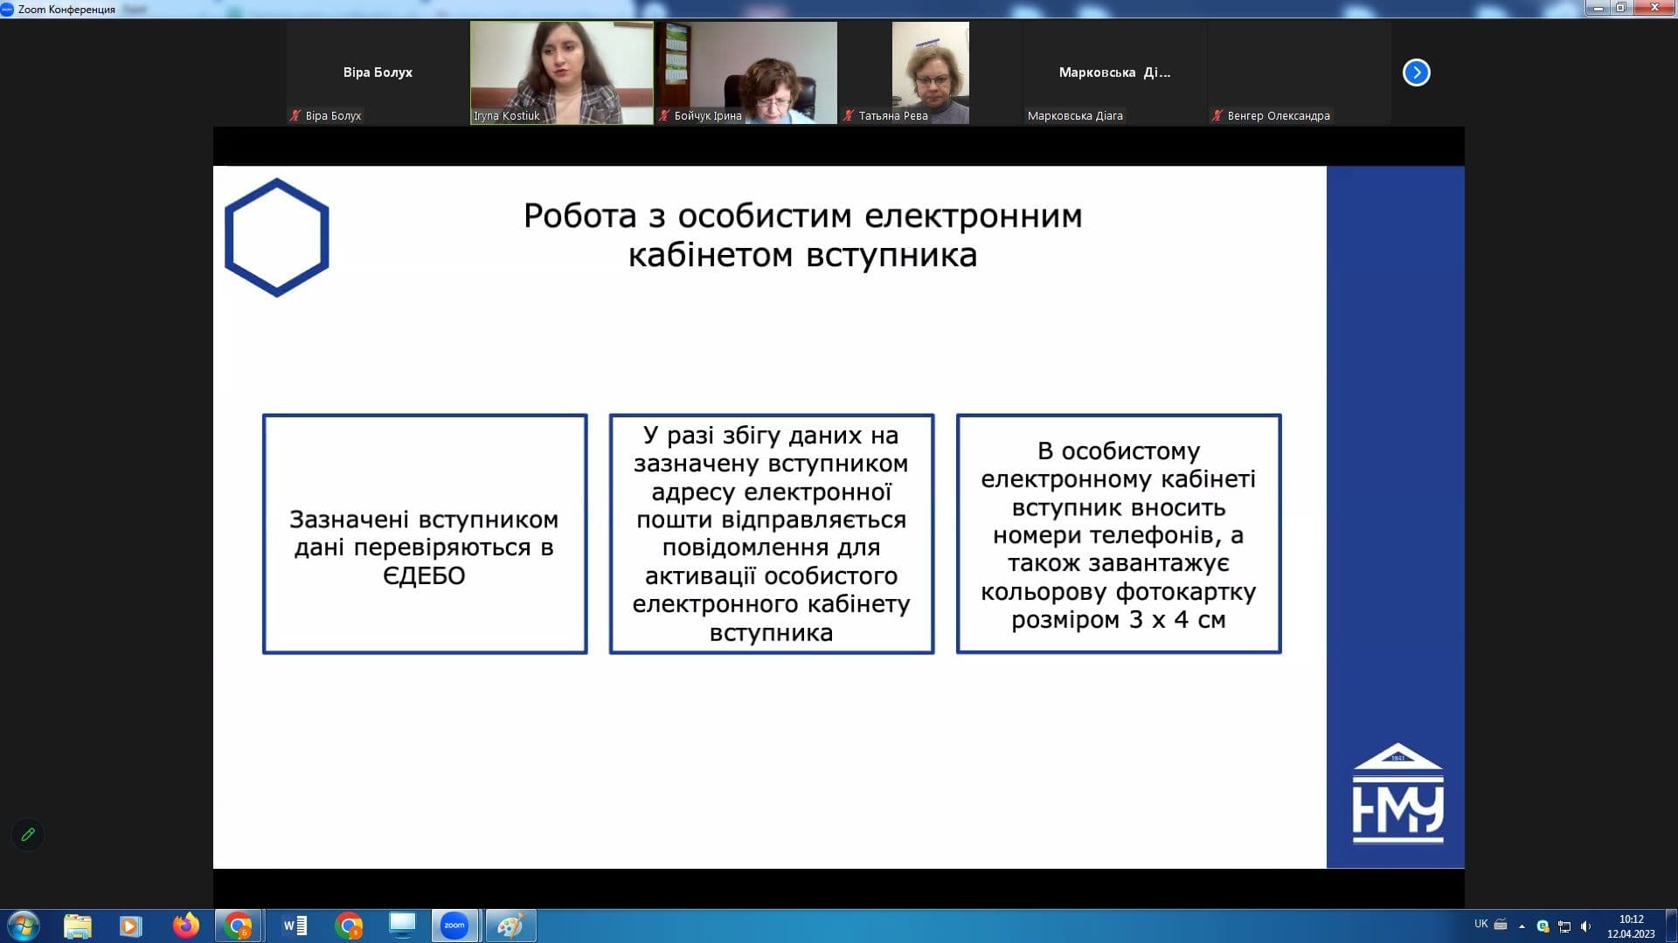Screen dimensions: 1678x943
Task: Click the box about кольорову фотокартку
Action: pyautogui.click(x=1119, y=533)
